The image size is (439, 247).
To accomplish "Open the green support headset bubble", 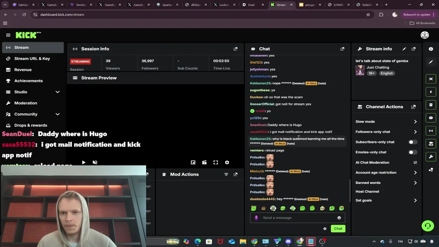I will coord(428,226).
